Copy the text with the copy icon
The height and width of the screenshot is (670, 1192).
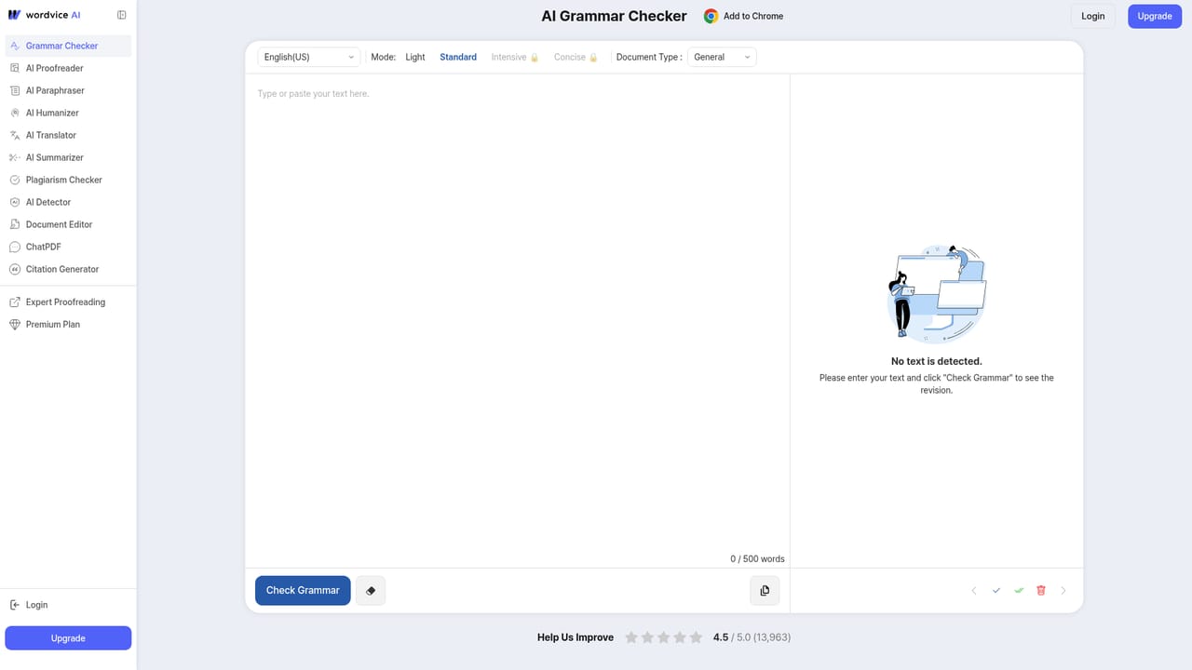[765, 590]
